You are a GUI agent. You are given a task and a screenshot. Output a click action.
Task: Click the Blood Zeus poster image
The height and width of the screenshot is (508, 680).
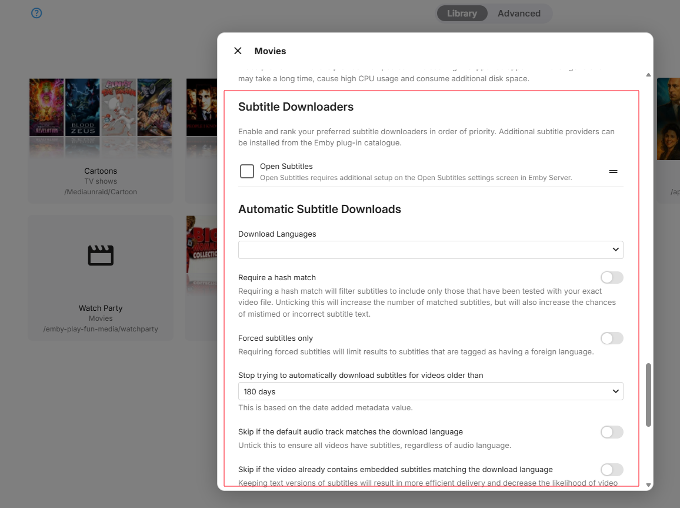(x=83, y=109)
